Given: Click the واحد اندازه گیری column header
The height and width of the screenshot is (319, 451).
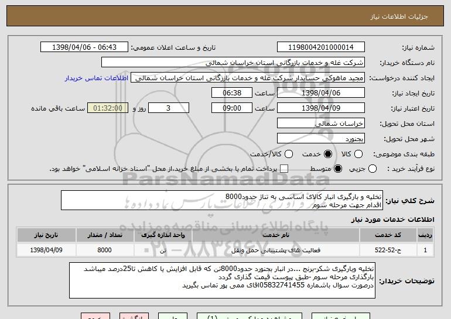Looking at the screenshot, I should click(x=163, y=235).
